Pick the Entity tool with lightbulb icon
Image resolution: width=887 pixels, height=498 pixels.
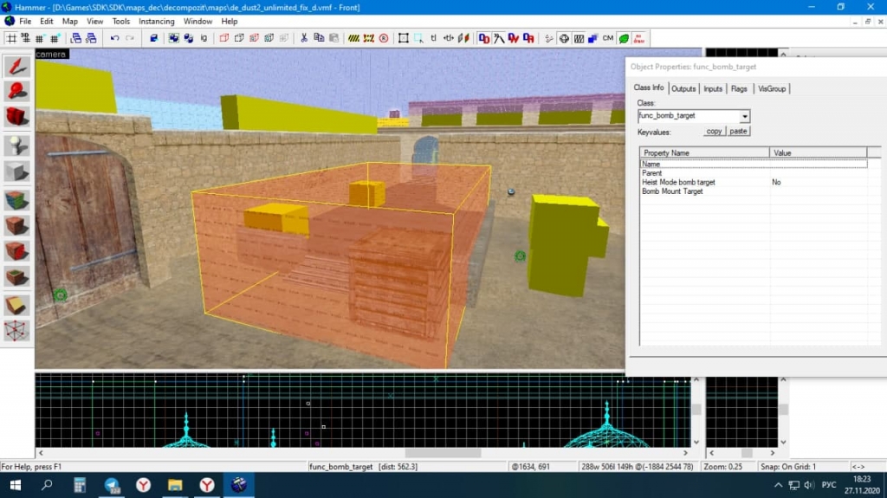coord(16,146)
